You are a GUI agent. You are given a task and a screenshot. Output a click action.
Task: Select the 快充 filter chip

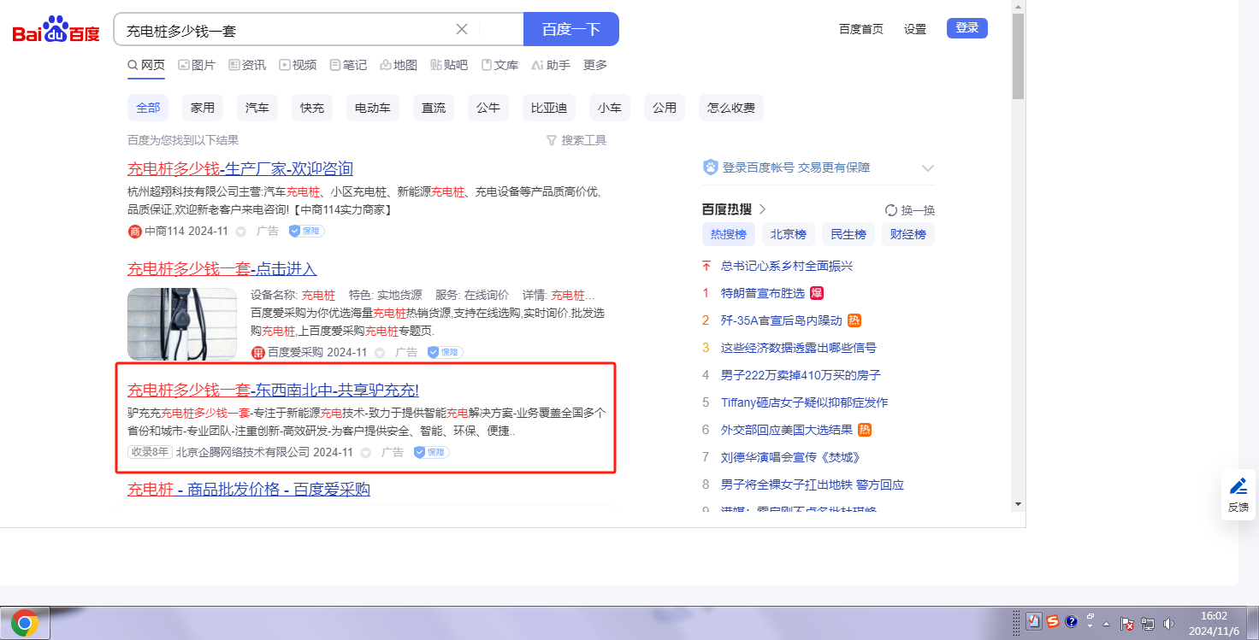[x=312, y=108]
